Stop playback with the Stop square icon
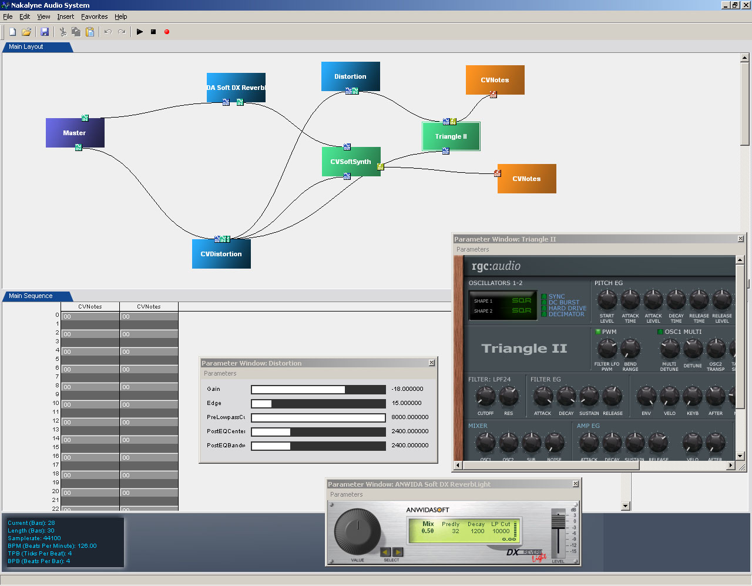This screenshot has height=586, width=752. point(153,32)
